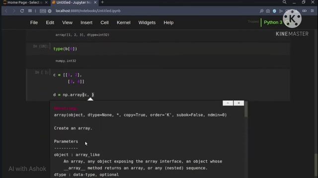The width and height of the screenshot is (318, 178).
Task: Switch to the Home Page browser tab
Action: point(23,2)
